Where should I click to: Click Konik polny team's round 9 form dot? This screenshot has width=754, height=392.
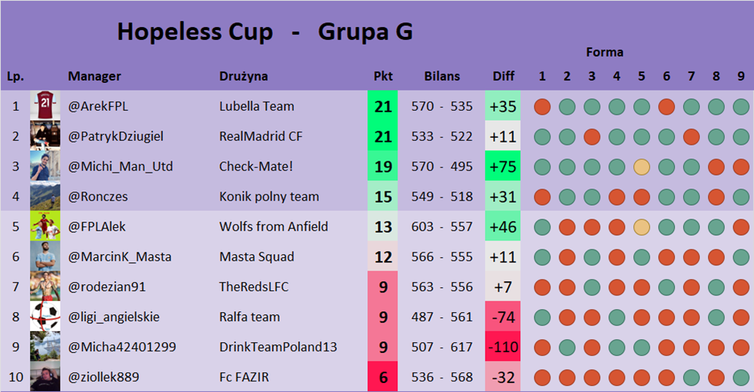[741, 197]
